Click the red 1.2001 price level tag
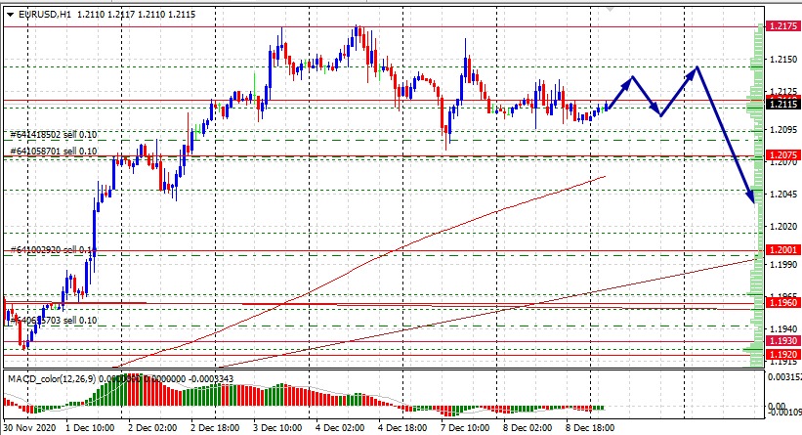Image resolution: width=802 pixels, height=435 pixels. pos(781,251)
